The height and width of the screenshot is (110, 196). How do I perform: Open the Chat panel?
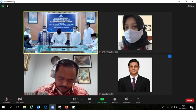click(x=89, y=100)
